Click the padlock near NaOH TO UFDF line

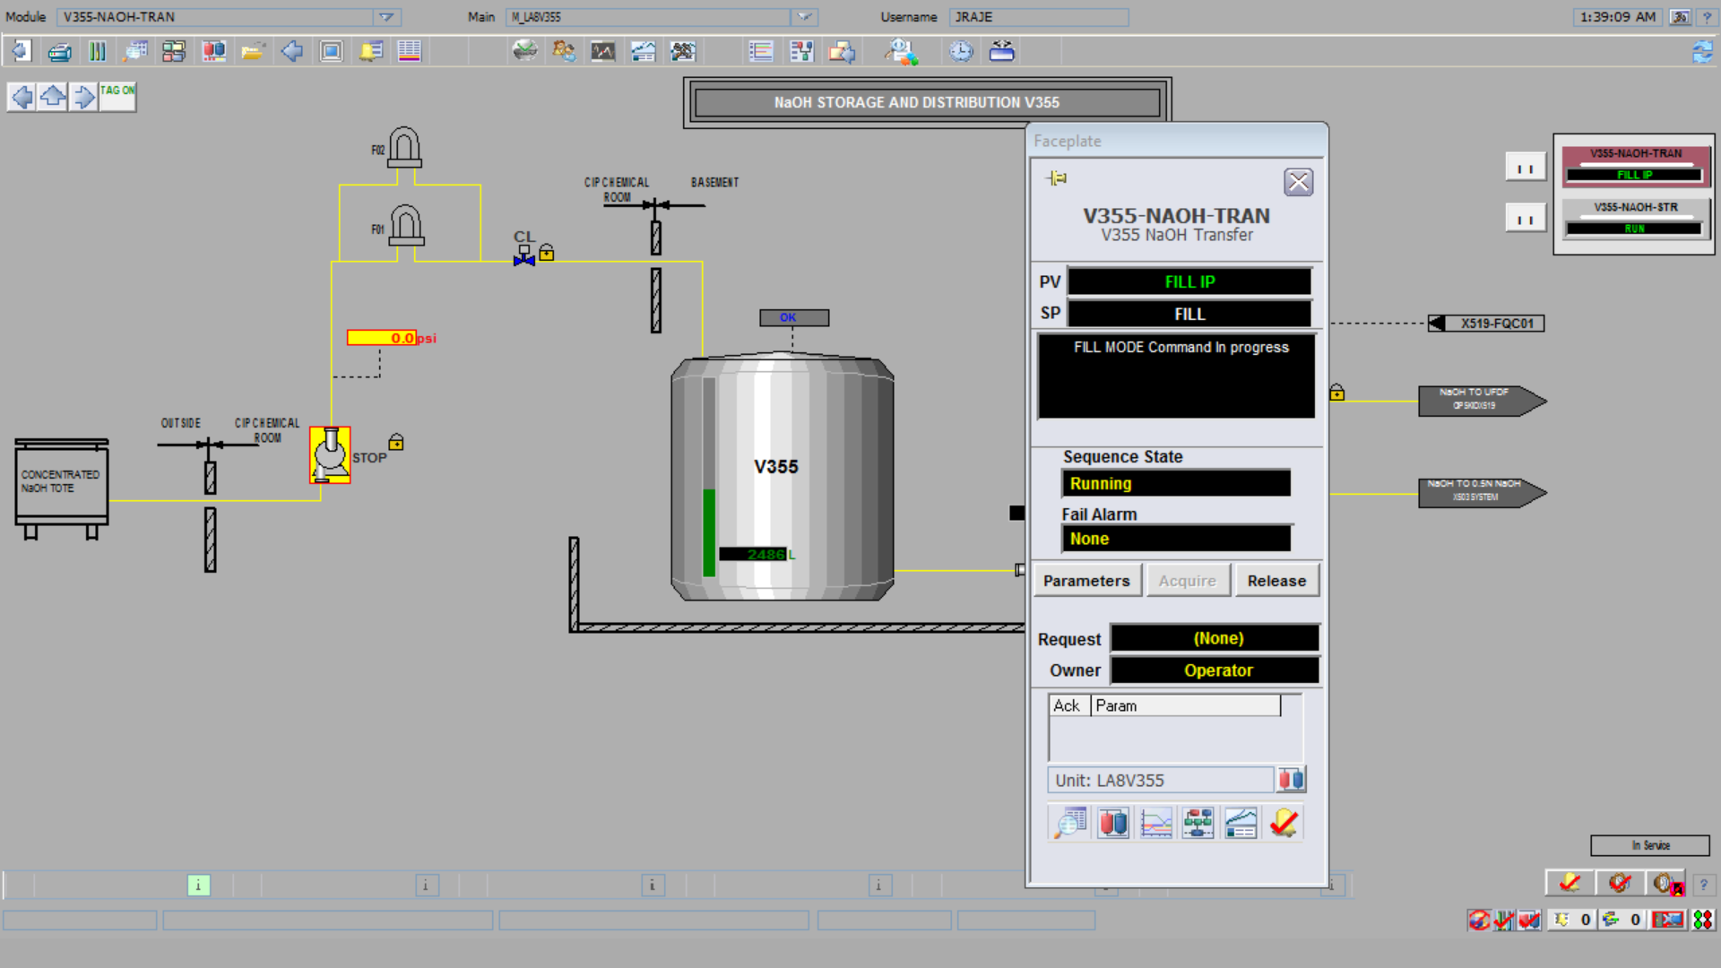click(x=1336, y=392)
